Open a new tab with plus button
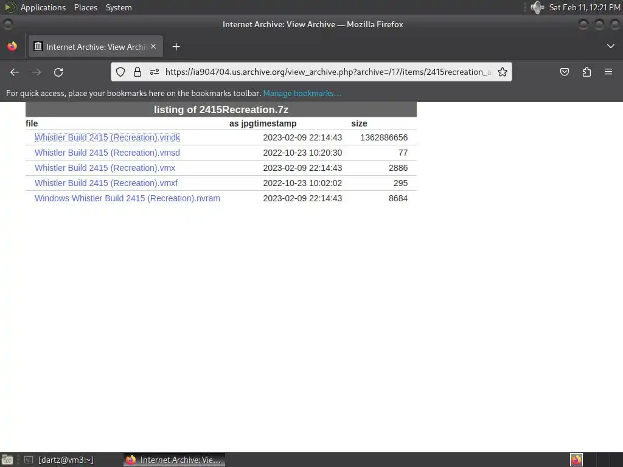 click(x=176, y=47)
